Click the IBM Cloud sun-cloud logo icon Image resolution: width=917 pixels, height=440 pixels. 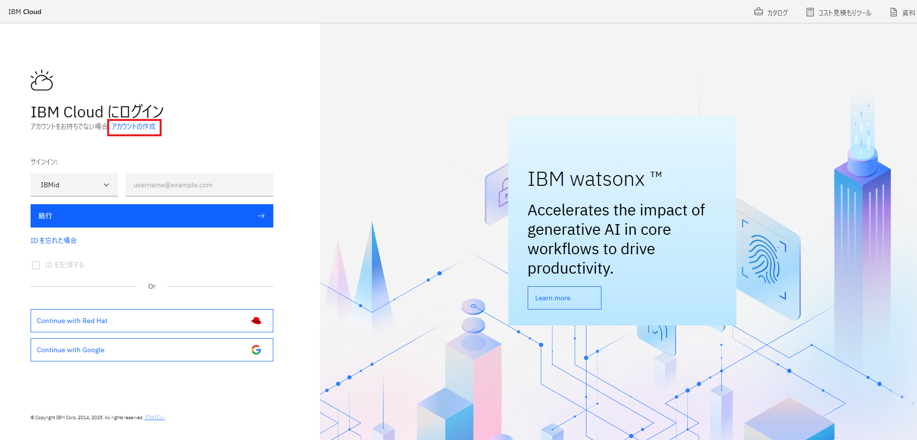point(42,81)
